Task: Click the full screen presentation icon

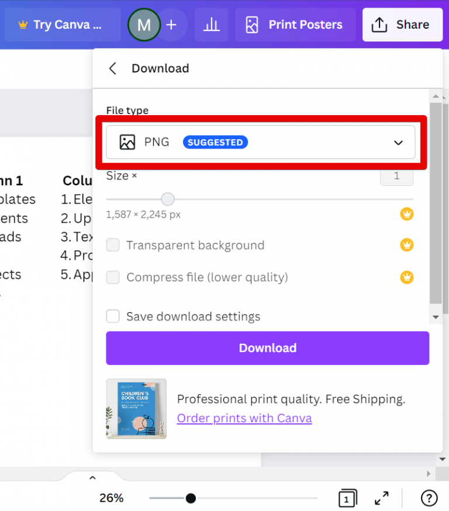Action: coord(382,498)
